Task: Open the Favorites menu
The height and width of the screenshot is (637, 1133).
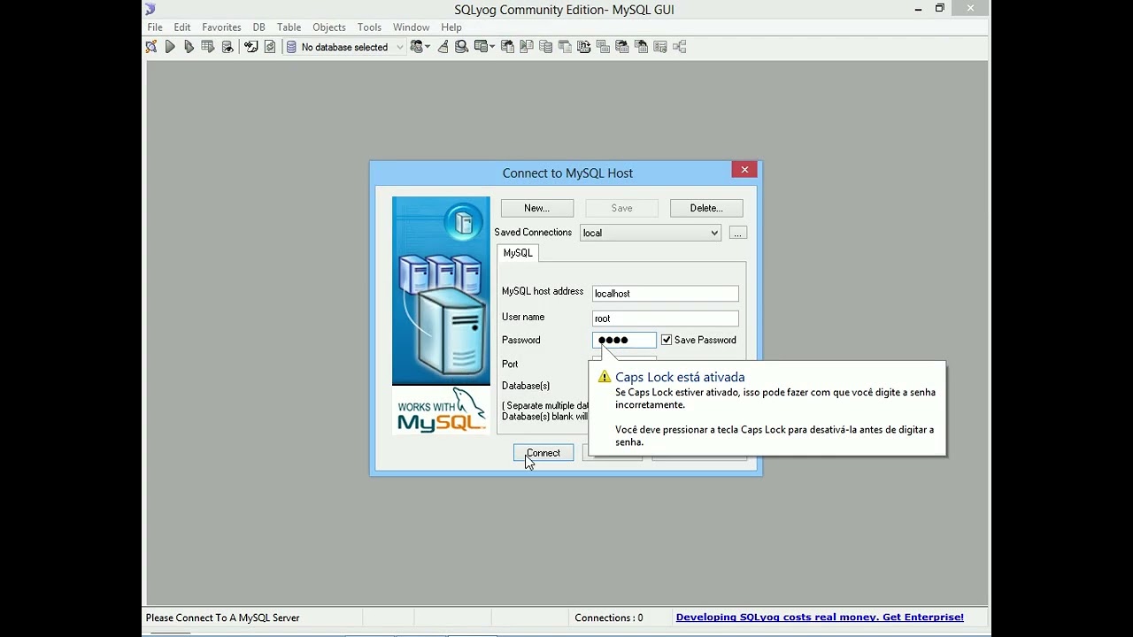Action: coord(221,27)
